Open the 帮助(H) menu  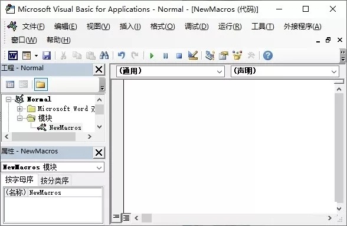(58, 40)
